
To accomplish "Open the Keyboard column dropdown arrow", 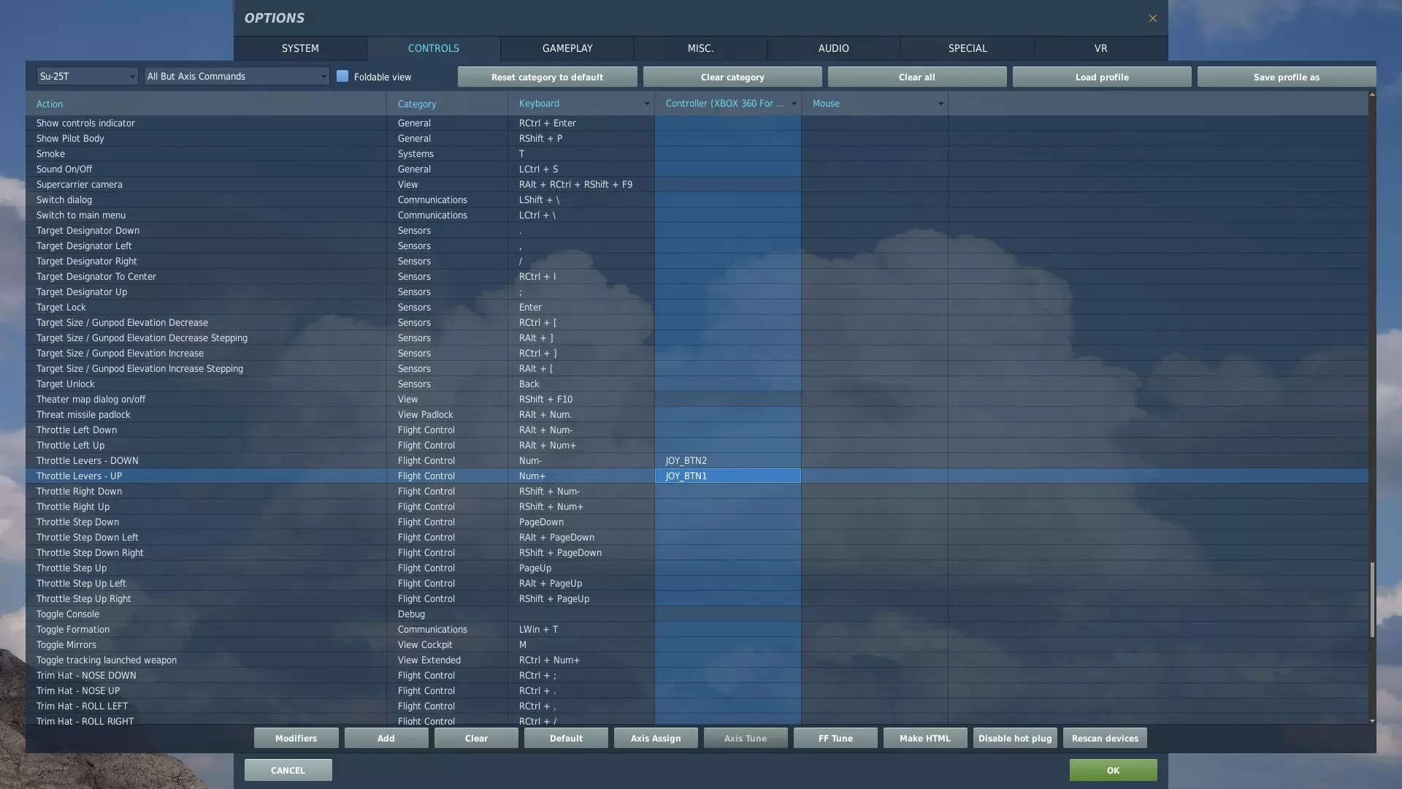I will (646, 104).
